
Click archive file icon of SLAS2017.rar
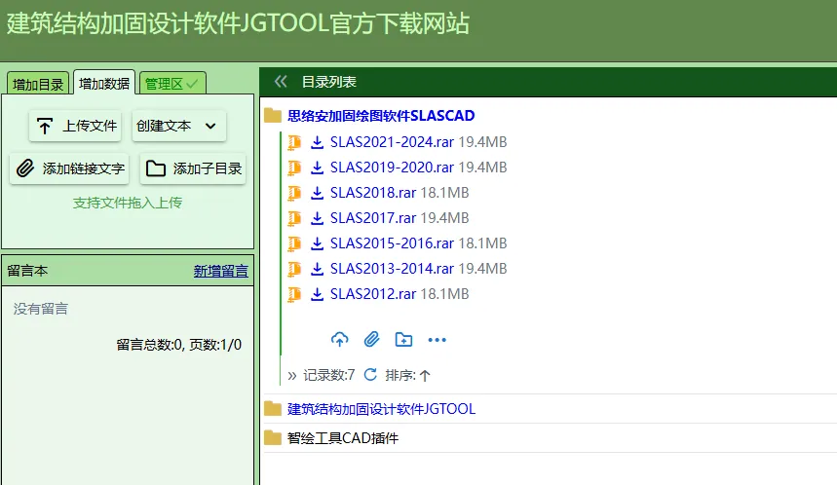pyautogui.click(x=294, y=218)
